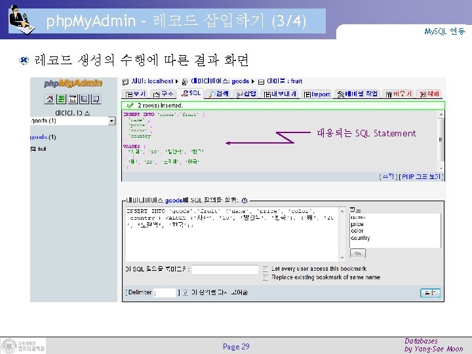Click the Delimiter input field
Viewport: 472px width, 354px height.
coord(166,292)
